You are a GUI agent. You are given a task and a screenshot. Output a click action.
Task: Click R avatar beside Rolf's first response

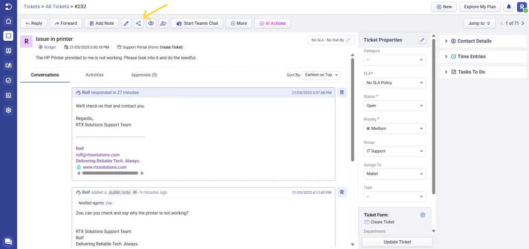[342, 92]
